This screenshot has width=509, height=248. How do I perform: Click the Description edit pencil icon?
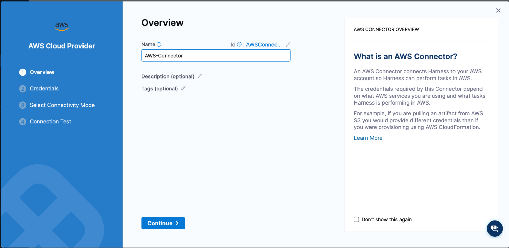(200, 76)
